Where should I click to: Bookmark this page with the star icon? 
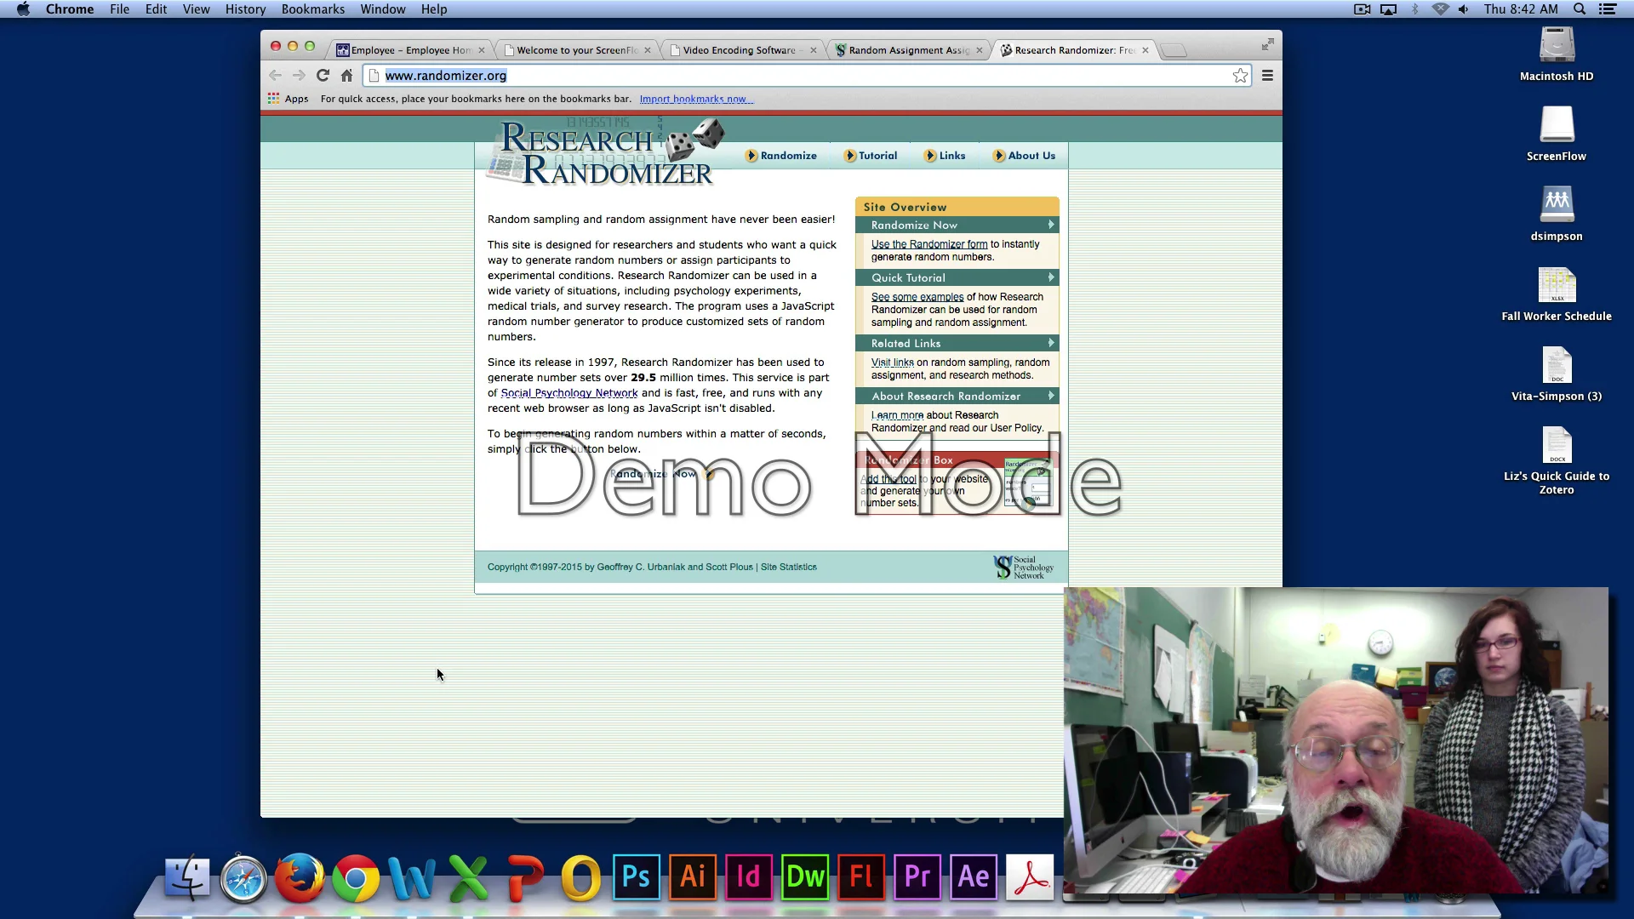click(1240, 76)
